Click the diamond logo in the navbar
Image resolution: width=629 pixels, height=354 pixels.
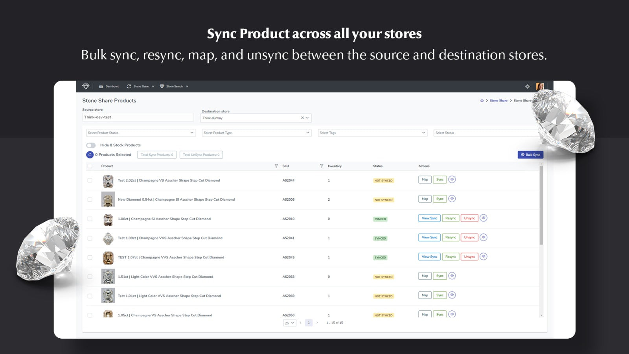86,86
